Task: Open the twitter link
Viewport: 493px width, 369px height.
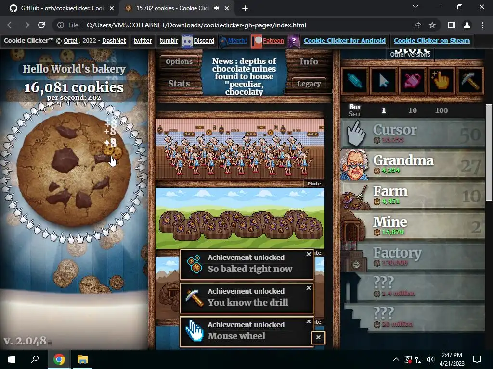Action: [143, 40]
